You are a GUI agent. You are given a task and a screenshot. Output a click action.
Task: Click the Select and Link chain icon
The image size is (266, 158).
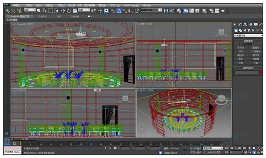(x=7, y=11)
